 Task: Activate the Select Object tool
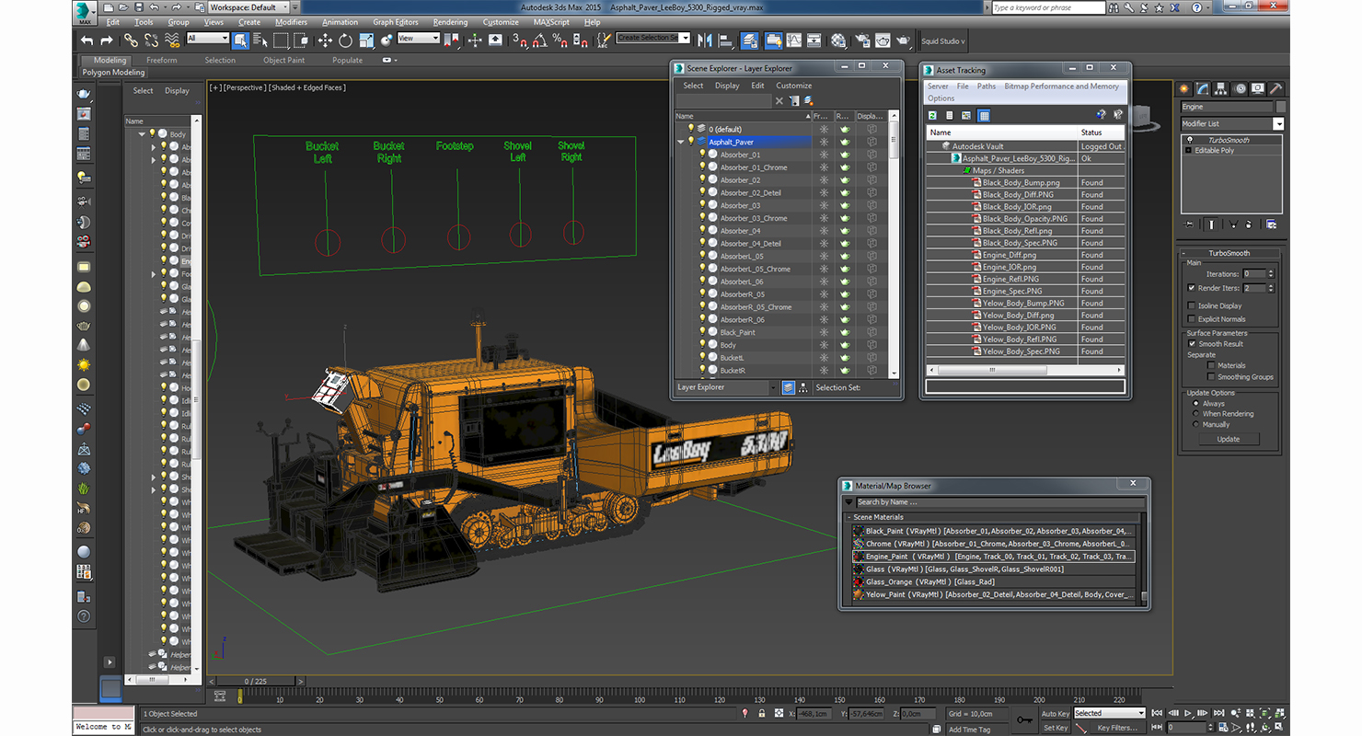click(240, 40)
